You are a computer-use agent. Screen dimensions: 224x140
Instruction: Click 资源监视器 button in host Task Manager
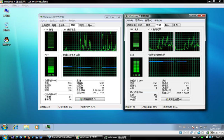click(x=176, y=99)
